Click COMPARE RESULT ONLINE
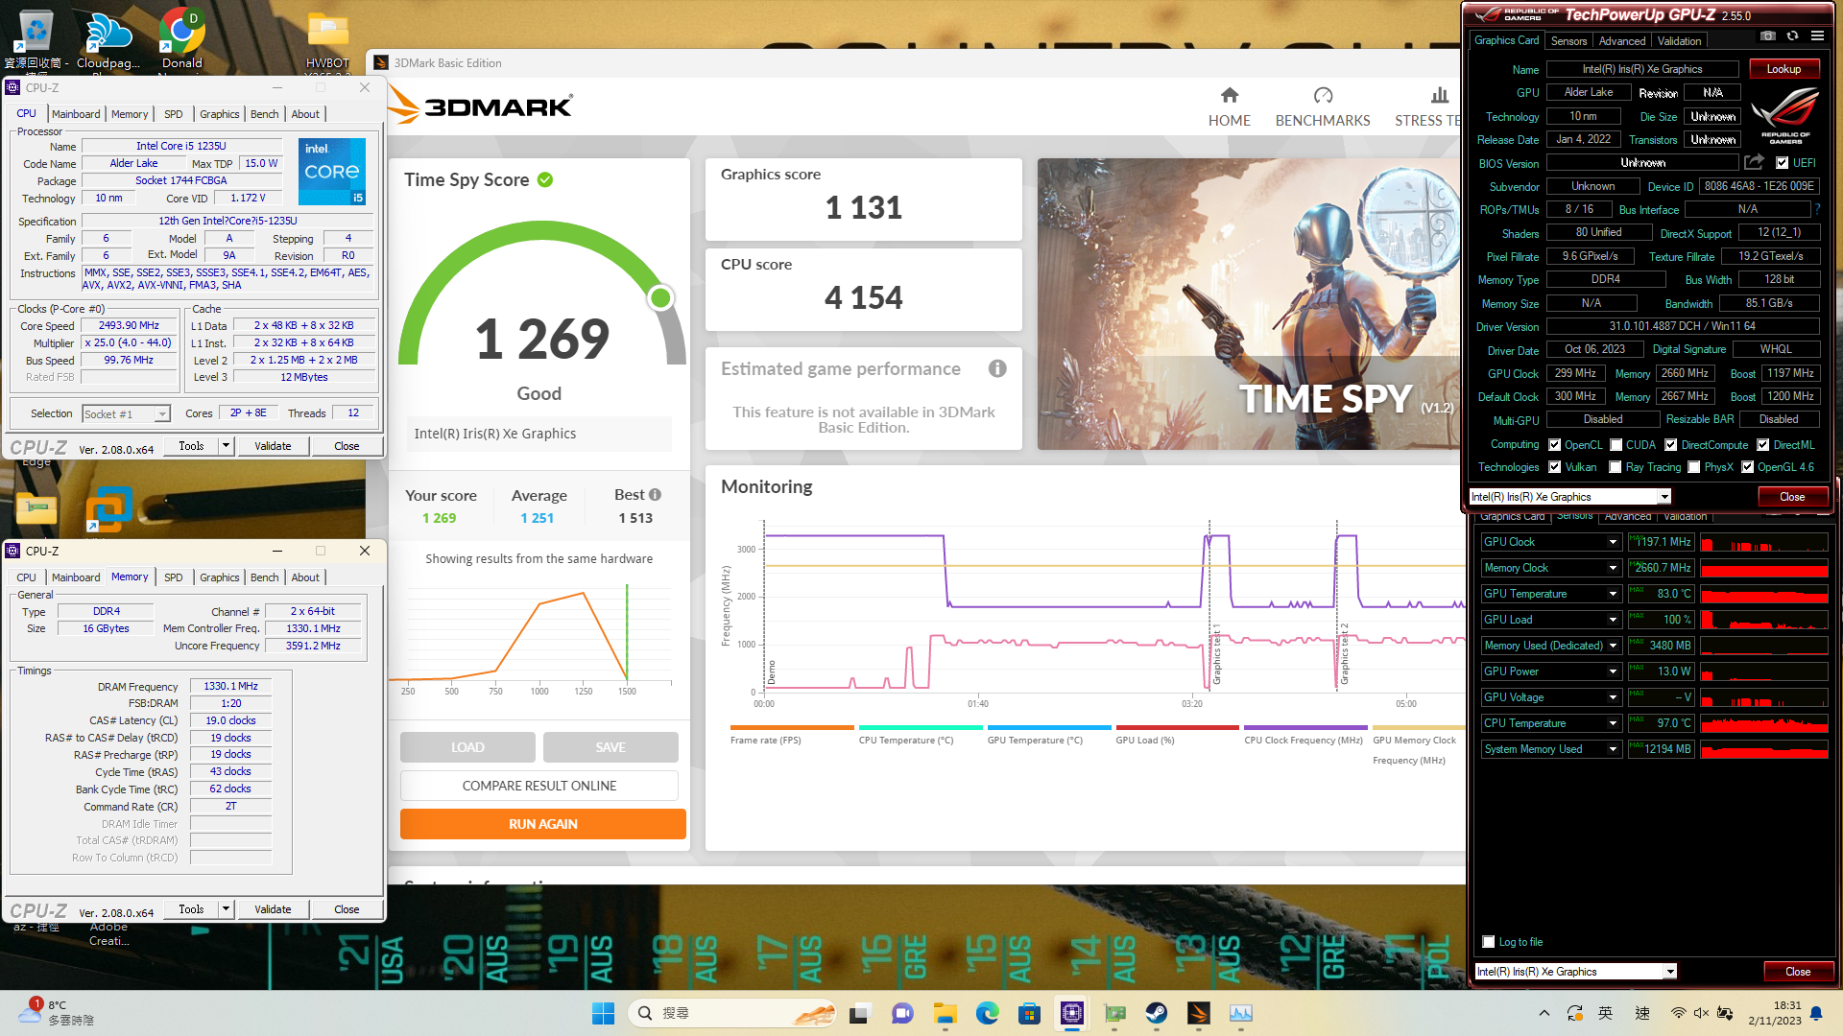 [x=539, y=786]
